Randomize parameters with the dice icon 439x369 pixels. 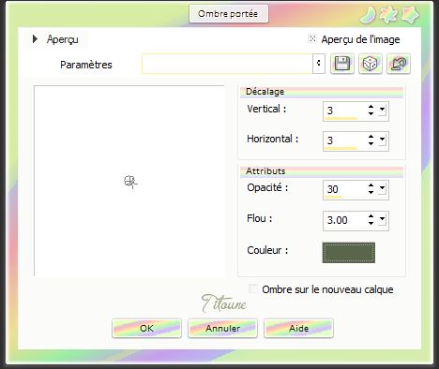coord(371,64)
